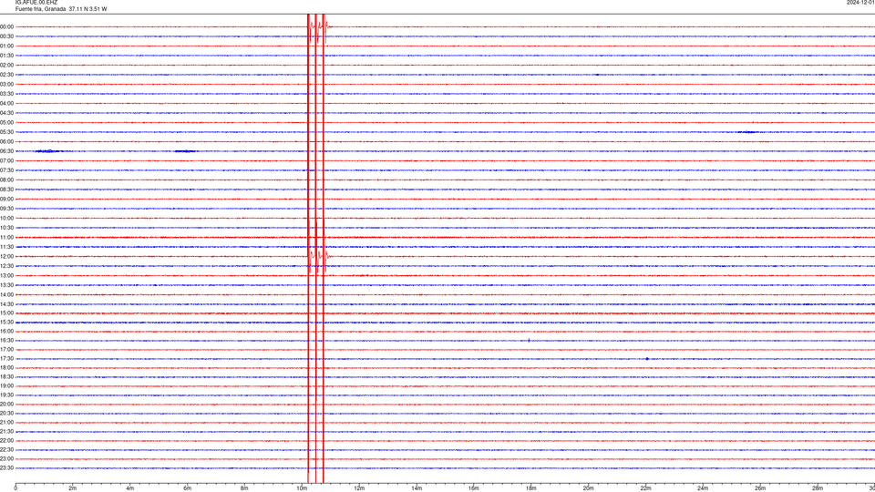
Task: Select the 10:00 time label
Action: coord(6,218)
